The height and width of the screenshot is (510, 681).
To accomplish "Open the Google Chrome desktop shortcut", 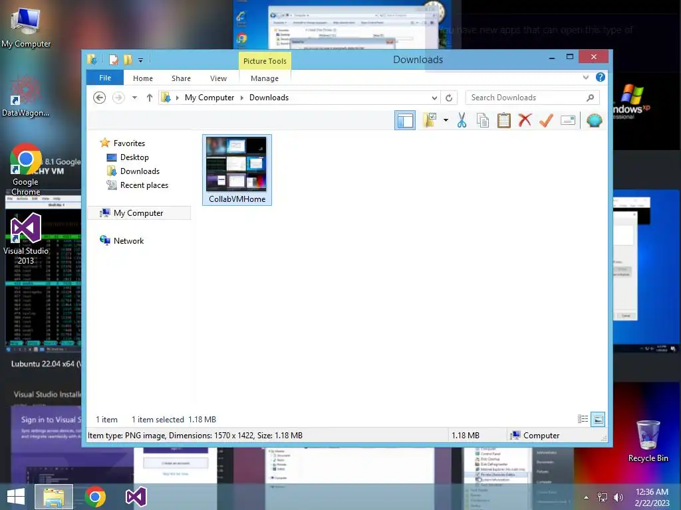I will (x=26, y=169).
